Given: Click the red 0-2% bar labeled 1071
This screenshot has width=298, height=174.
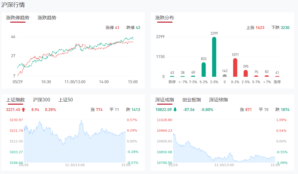Looking at the screenshot, I should tap(235, 67).
